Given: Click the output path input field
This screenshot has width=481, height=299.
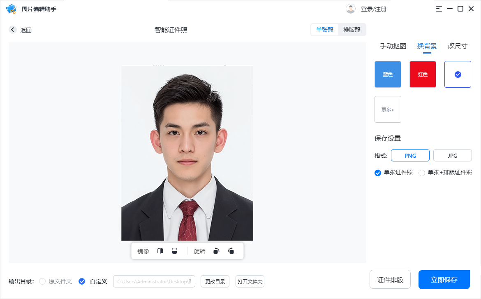Looking at the screenshot, I should 154,281.
